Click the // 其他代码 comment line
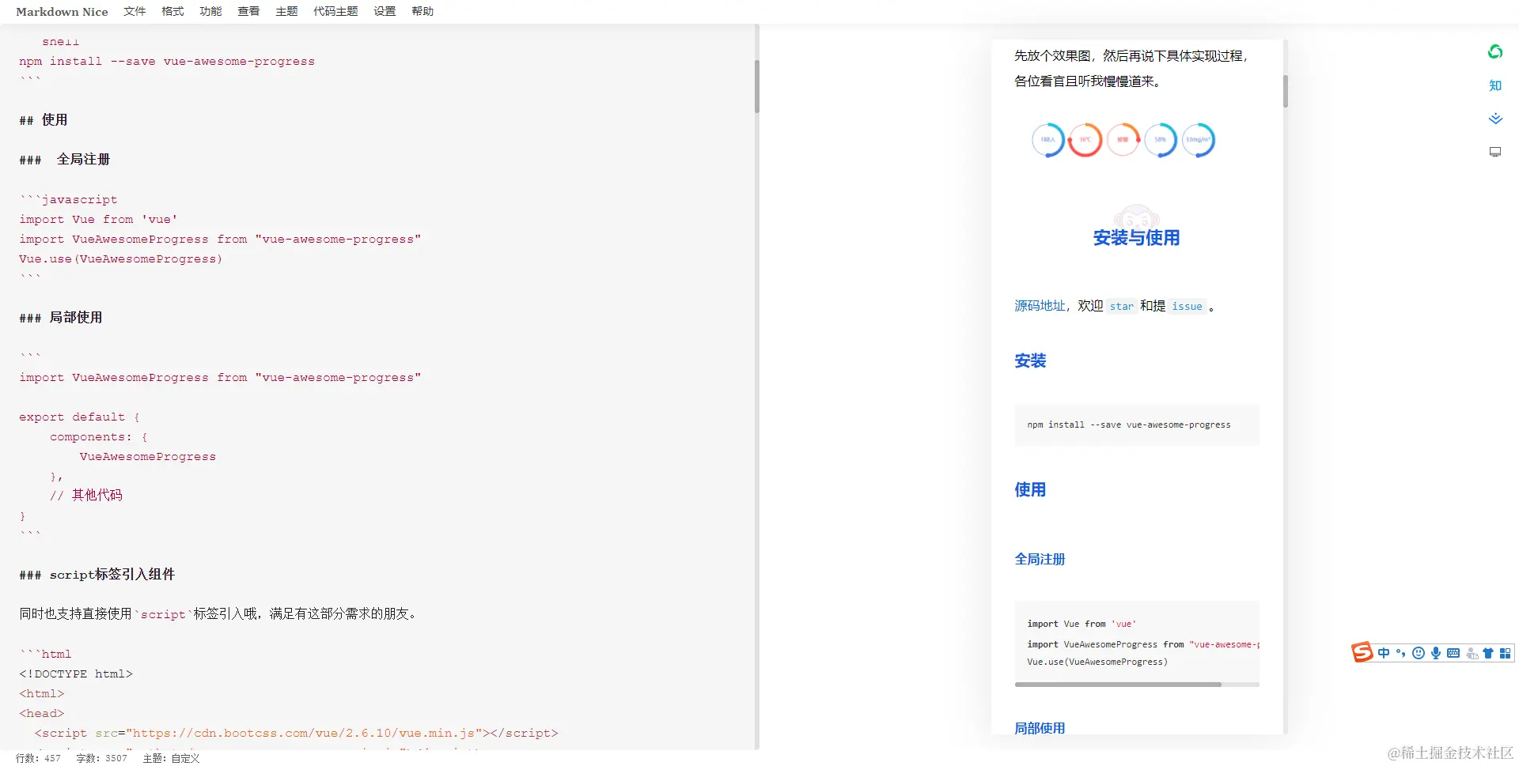The image size is (1519, 766). point(86,496)
